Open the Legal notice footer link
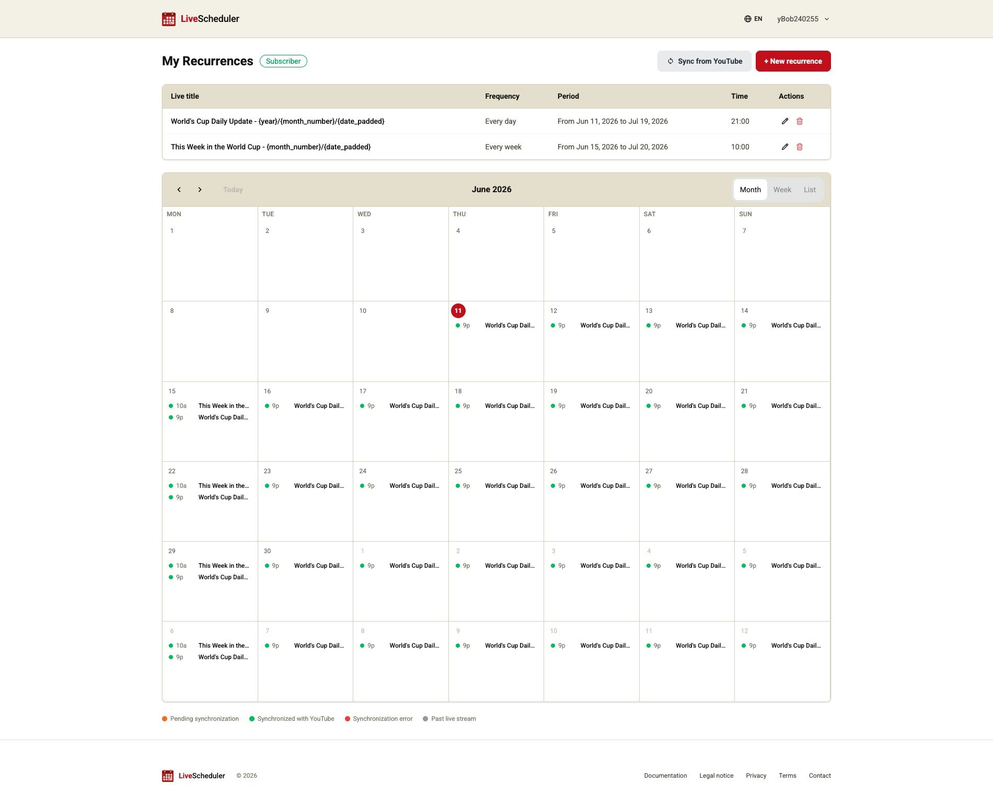This screenshot has width=993, height=807. [717, 776]
